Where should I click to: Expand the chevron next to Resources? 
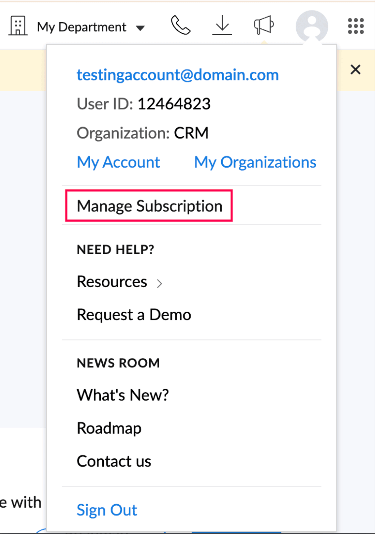coord(159,283)
